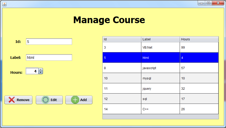Select the hours cell showing 17
The width and height of the screenshot is (226, 128).
tap(199, 99)
